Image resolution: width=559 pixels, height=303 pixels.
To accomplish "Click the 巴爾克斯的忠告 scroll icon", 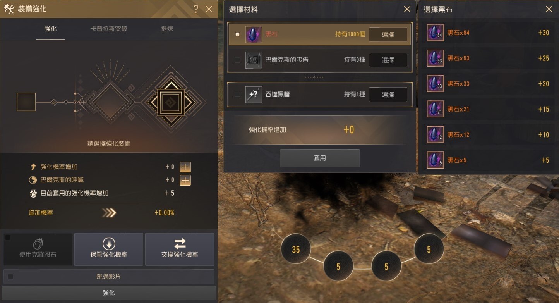I will [x=254, y=60].
